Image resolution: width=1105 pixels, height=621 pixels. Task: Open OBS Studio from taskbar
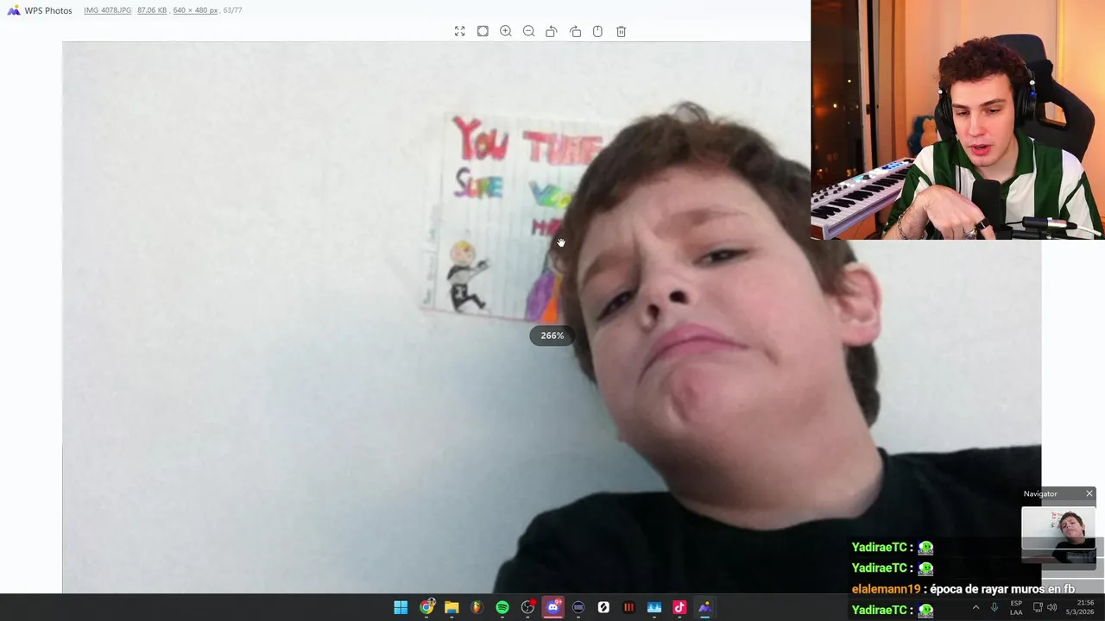527,607
